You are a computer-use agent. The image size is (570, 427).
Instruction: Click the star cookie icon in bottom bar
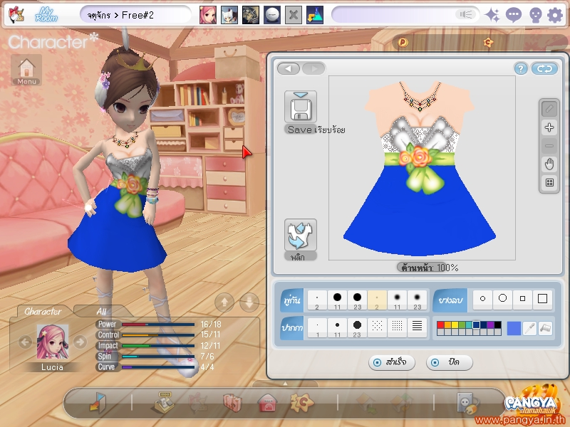click(301, 402)
